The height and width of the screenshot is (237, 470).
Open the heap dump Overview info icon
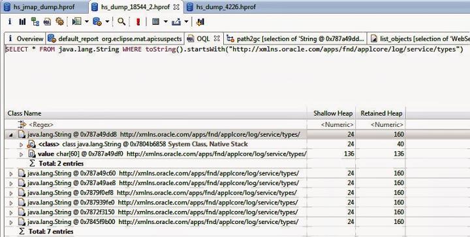click(x=10, y=21)
